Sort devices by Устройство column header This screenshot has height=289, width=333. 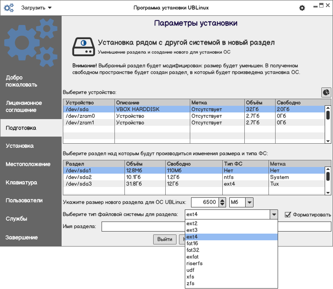[89, 102]
